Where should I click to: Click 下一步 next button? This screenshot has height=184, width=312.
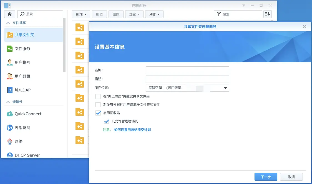click(266, 177)
